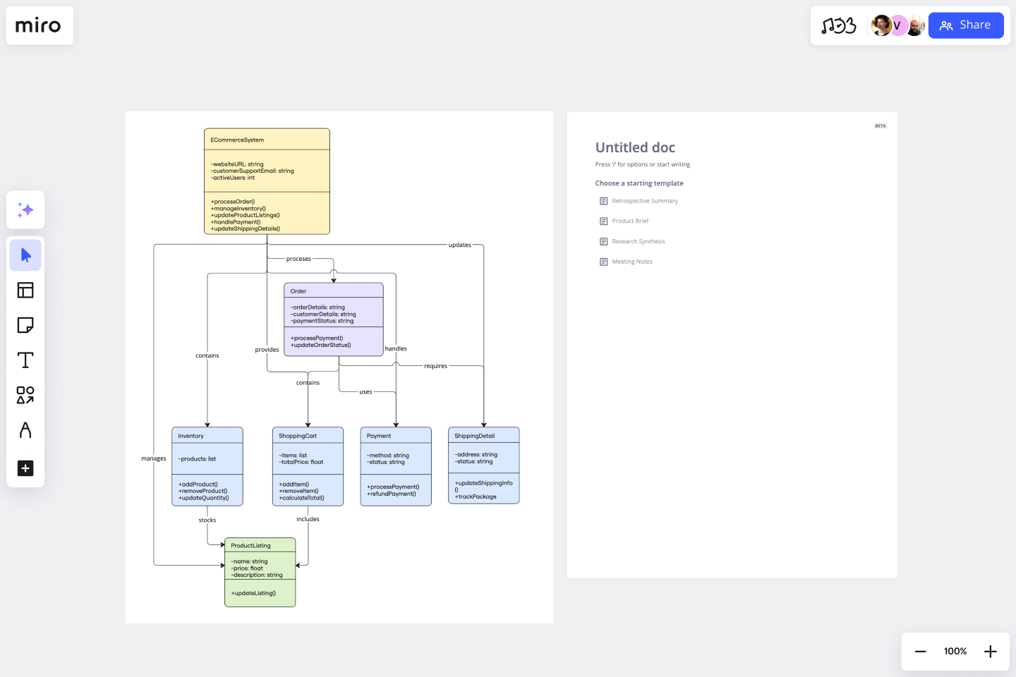Open the templates tool in sidebar
The image size is (1016, 677).
coord(25,290)
